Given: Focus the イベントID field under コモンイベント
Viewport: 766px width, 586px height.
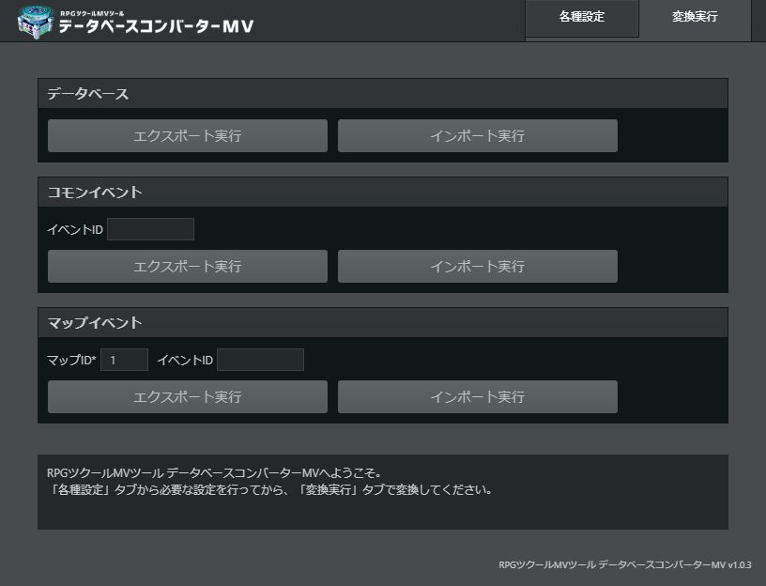Looking at the screenshot, I should [x=150, y=229].
